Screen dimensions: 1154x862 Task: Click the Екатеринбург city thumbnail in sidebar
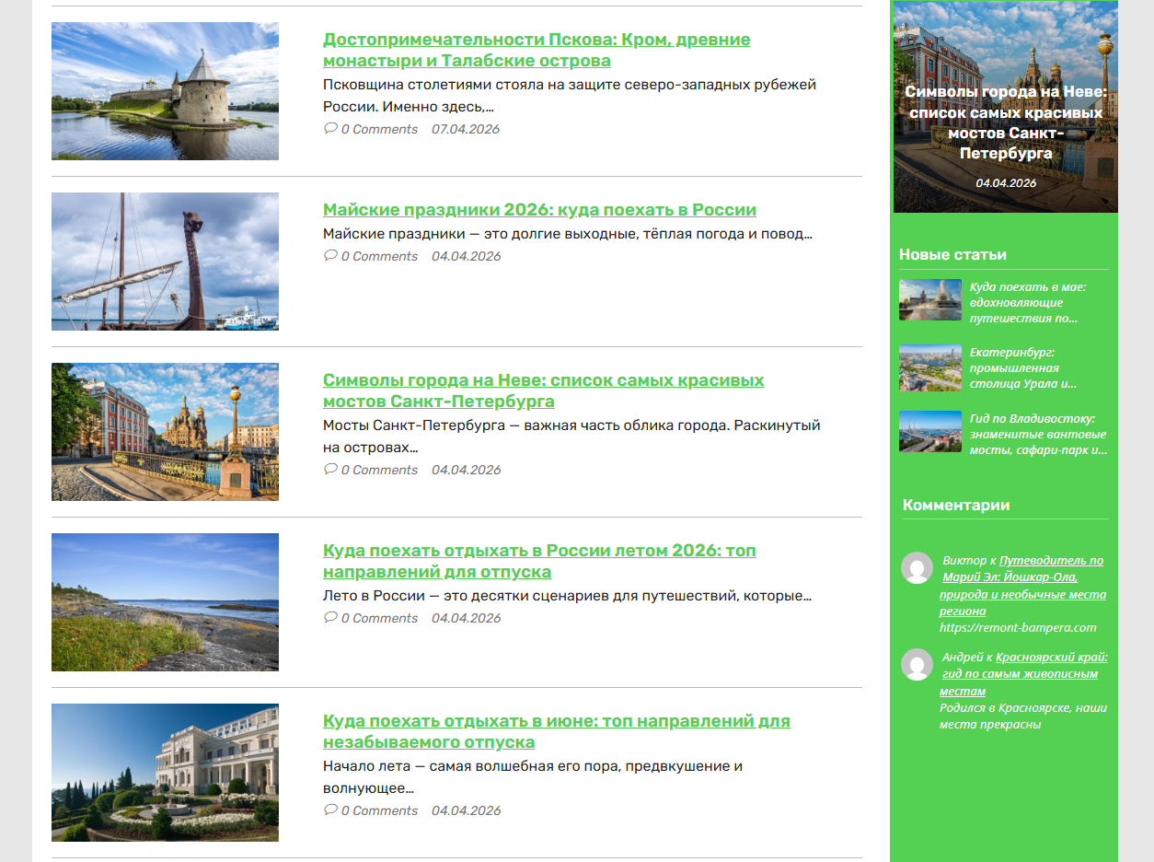coord(930,368)
